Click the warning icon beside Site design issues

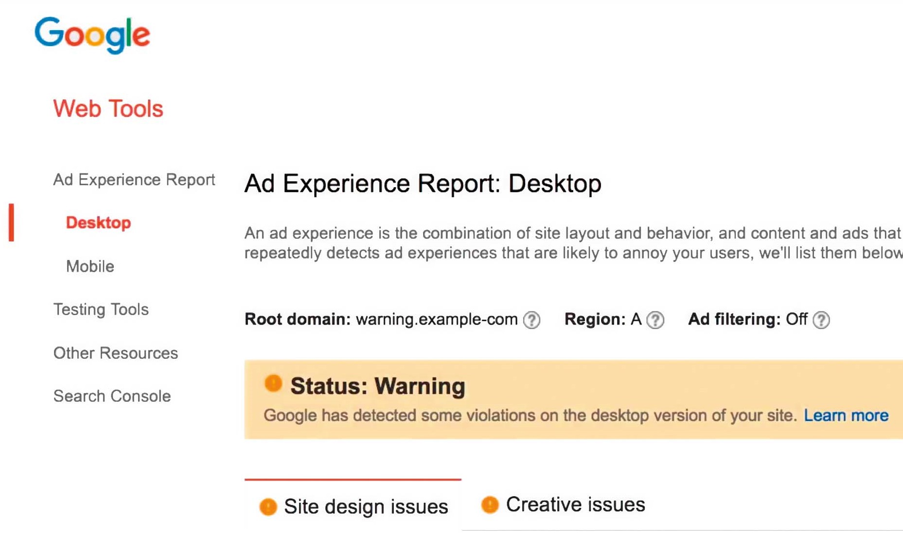click(268, 507)
